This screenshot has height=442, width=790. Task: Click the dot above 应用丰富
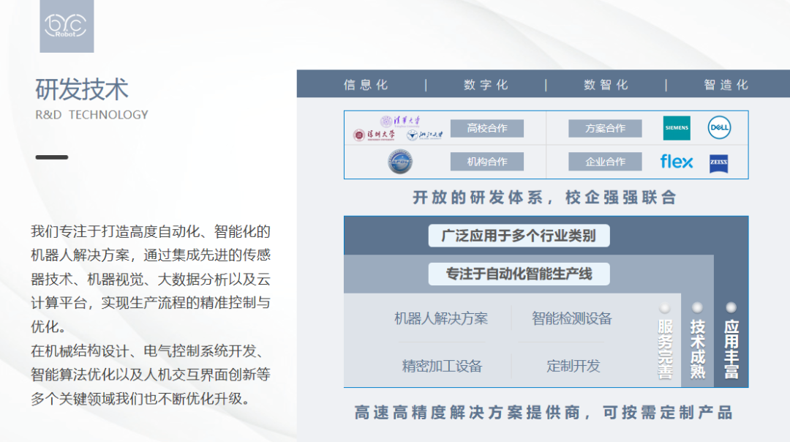(731, 307)
